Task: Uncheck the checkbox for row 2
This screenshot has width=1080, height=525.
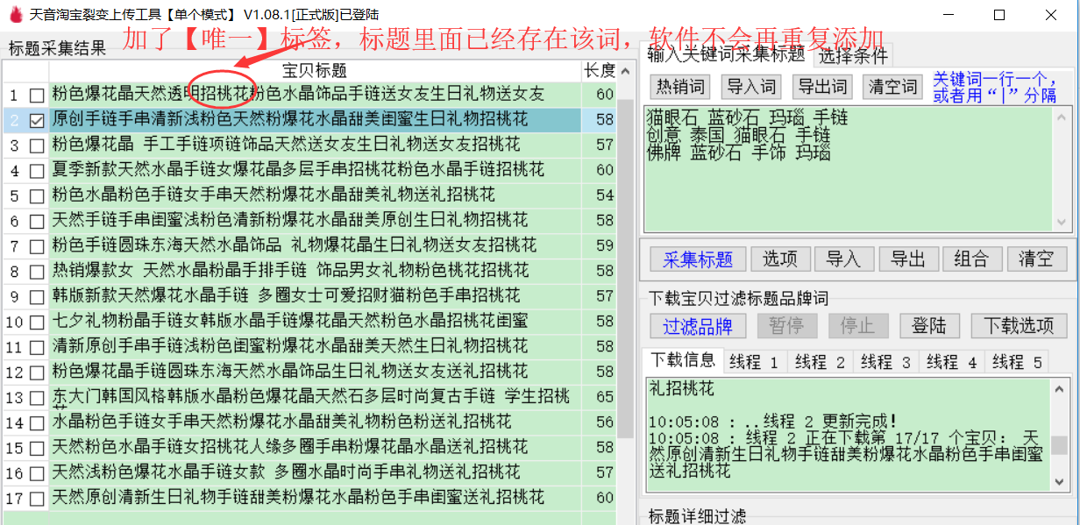Action: point(37,120)
